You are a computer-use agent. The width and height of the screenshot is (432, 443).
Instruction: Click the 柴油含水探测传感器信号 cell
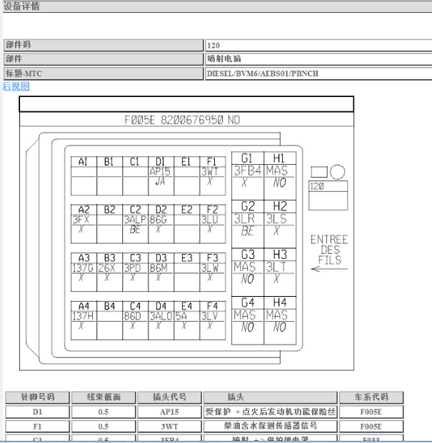coord(271,426)
